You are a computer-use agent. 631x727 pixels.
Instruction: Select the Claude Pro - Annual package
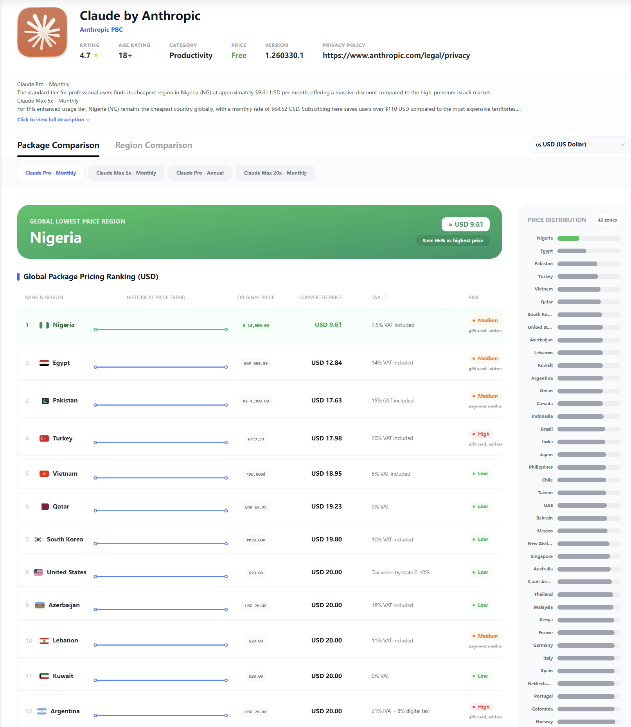[x=200, y=173]
